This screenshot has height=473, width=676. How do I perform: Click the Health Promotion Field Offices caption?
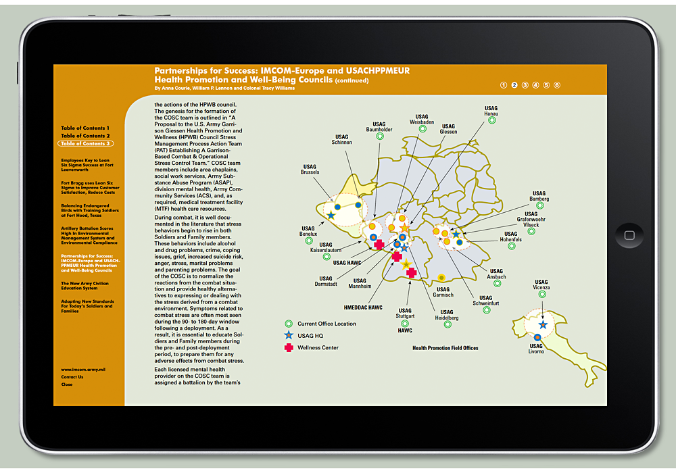(445, 348)
